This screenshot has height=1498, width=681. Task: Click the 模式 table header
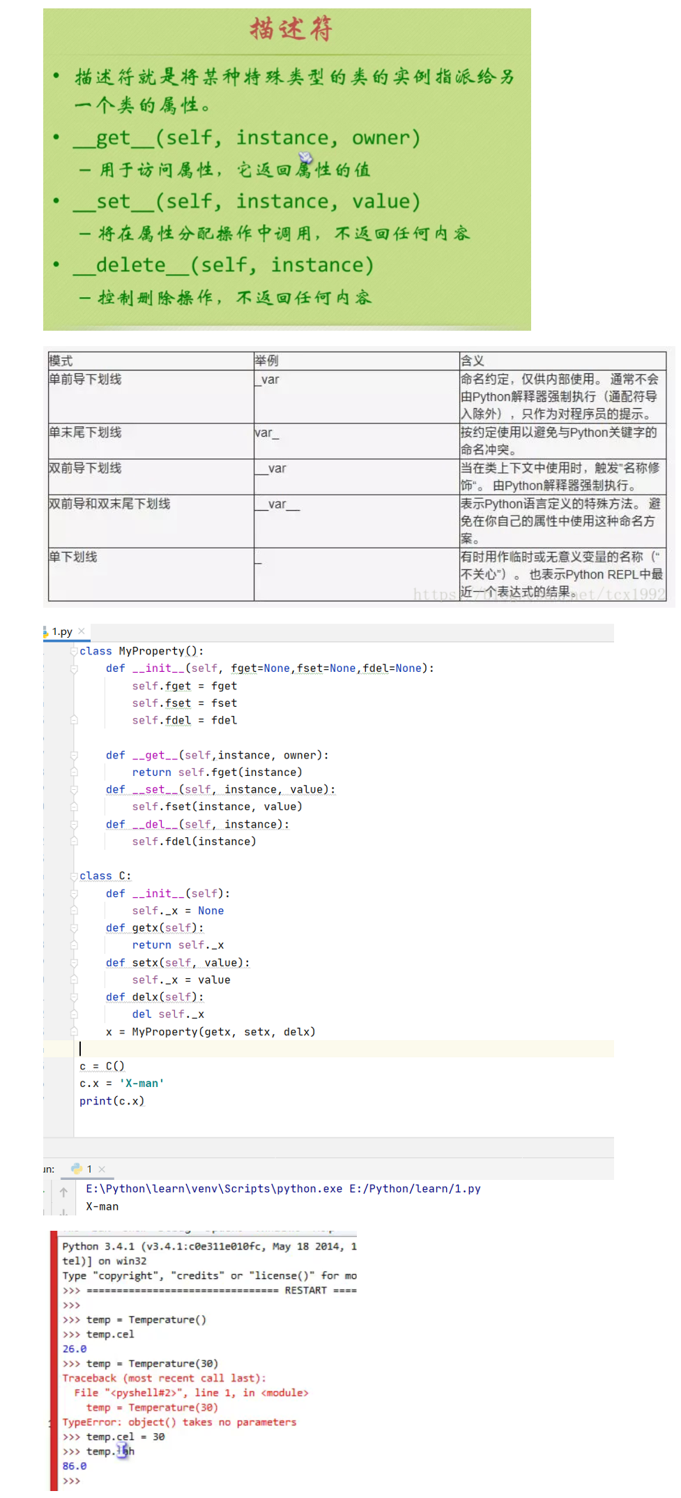pyautogui.click(x=151, y=361)
